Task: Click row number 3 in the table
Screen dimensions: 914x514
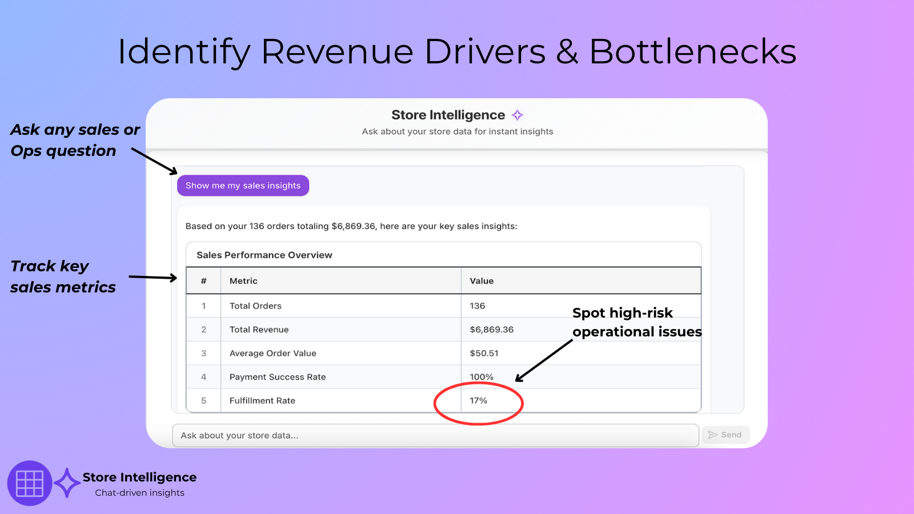Action: 203,354
